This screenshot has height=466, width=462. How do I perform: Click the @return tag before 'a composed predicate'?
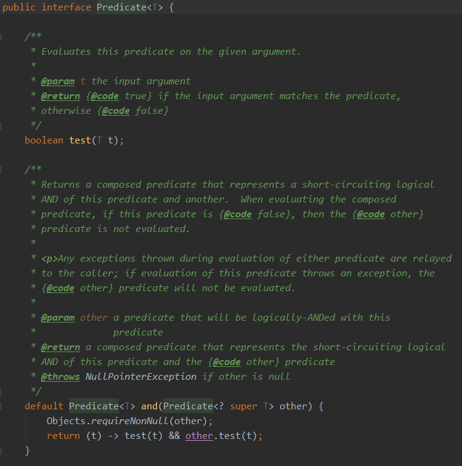pyautogui.click(x=60, y=347)
